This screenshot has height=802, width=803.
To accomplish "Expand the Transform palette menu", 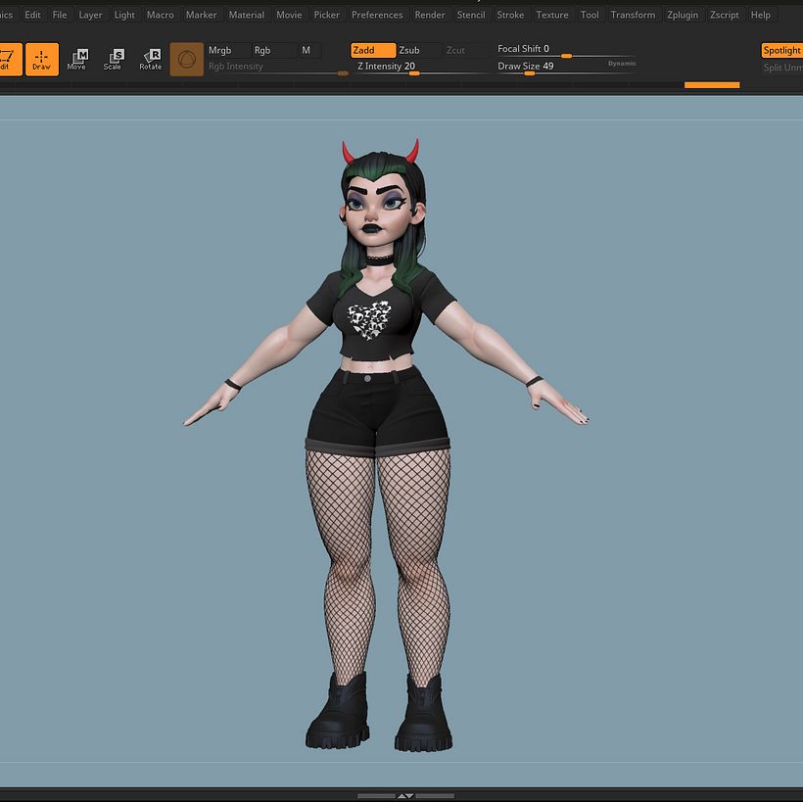I will coord(633,15).
